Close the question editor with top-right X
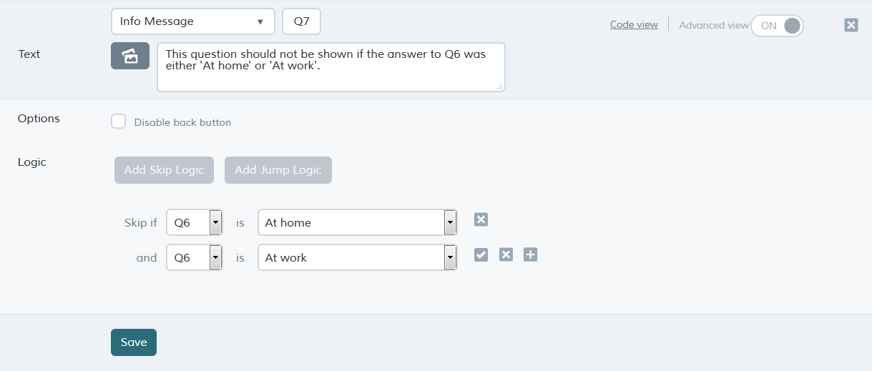 pyautogui.click(x=851, y=25)
